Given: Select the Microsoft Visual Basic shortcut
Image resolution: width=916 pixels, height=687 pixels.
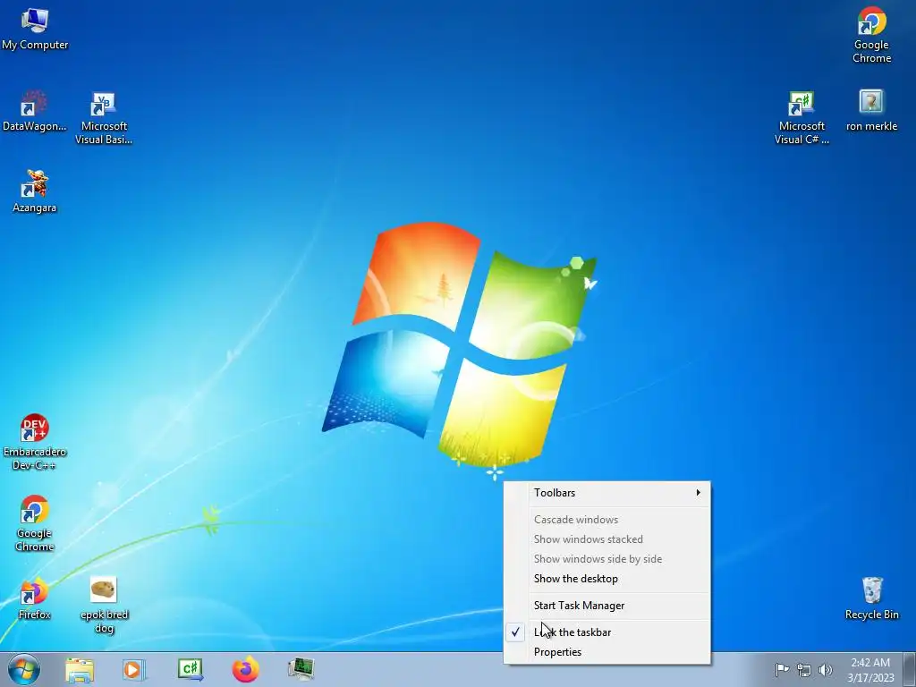Looking at the screenshot, I should coord(104,117).
